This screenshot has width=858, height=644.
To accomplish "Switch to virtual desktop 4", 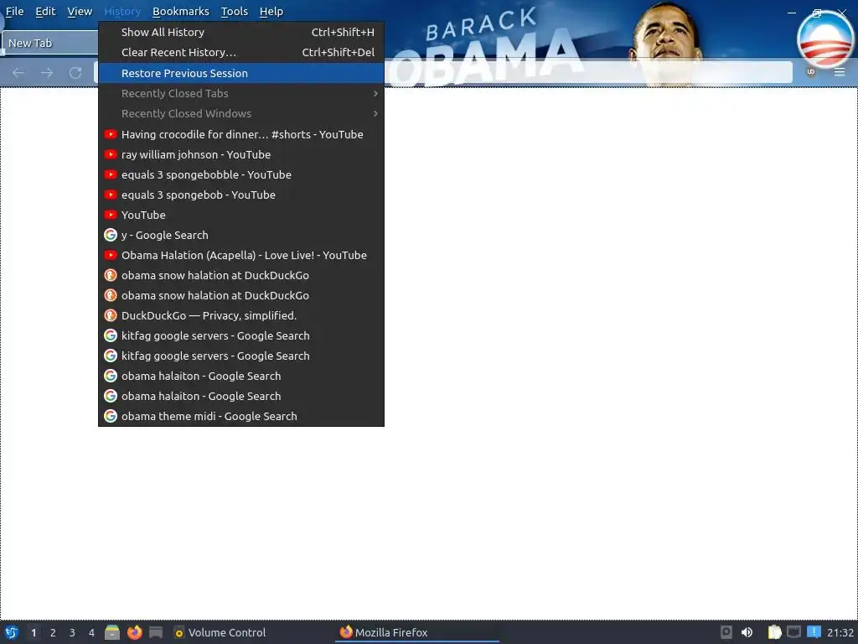I will (x=91, y=632).
